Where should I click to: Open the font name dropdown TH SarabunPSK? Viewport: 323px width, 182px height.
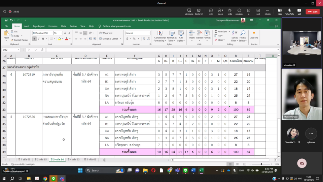[x=52, y=33]
